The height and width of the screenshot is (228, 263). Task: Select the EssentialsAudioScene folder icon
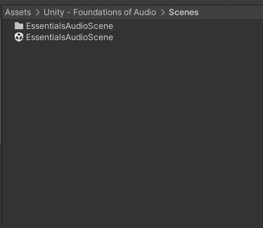point(19,26)
